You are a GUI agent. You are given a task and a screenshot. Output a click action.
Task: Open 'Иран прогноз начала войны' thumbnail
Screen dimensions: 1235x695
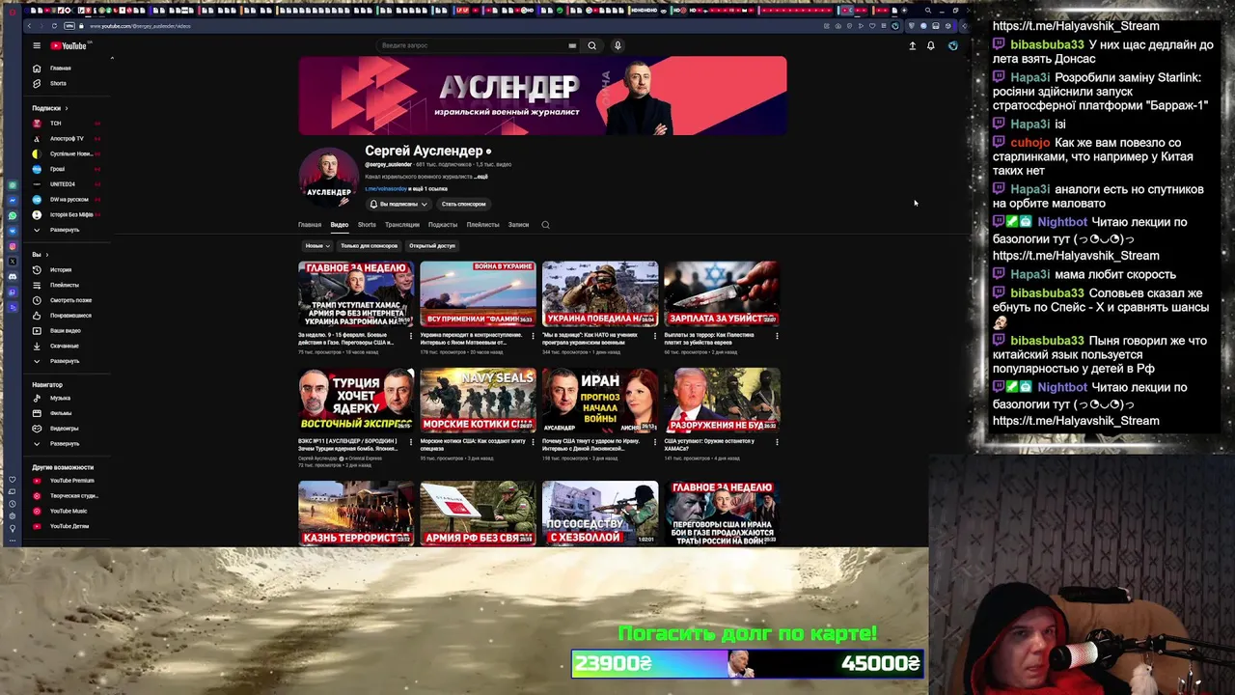coord(600,400)
